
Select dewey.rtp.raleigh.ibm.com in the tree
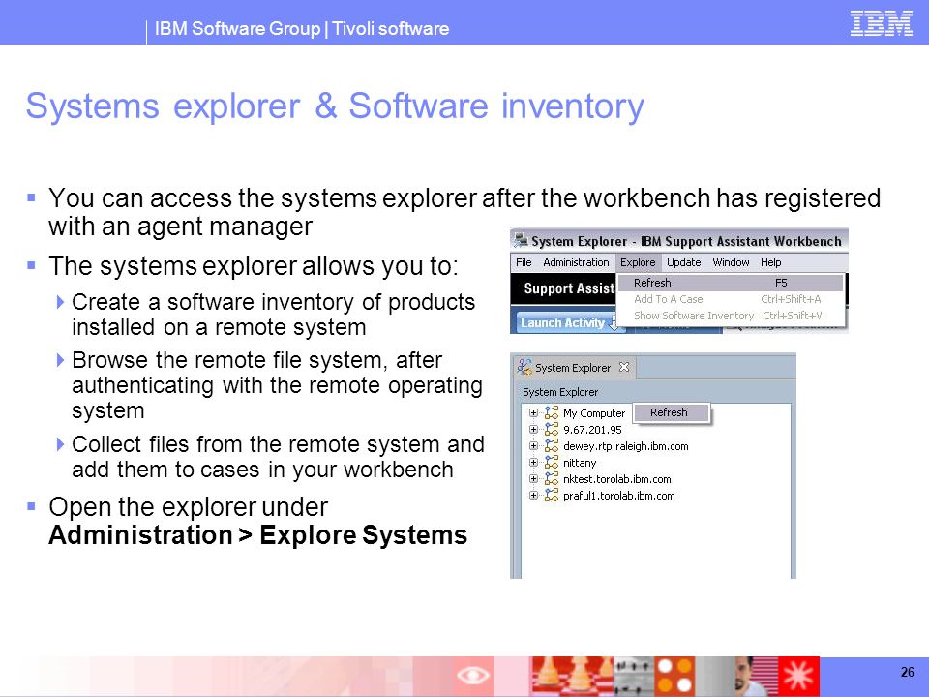pos(626,446)
